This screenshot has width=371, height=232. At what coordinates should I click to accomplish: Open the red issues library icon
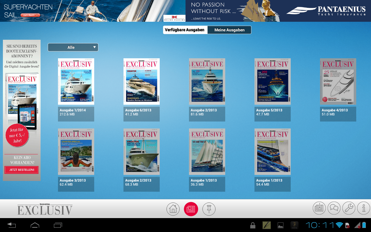pos(191,209)
